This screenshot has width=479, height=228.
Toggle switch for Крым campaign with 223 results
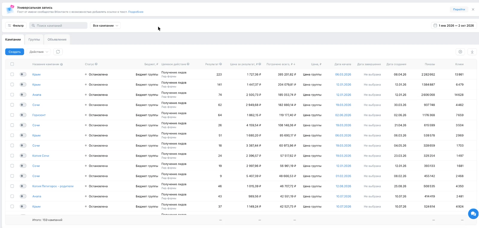[23, 74]
